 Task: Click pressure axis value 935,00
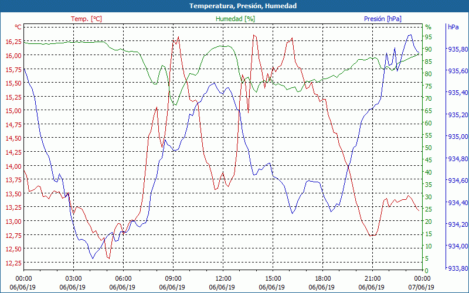click(458, 137)
